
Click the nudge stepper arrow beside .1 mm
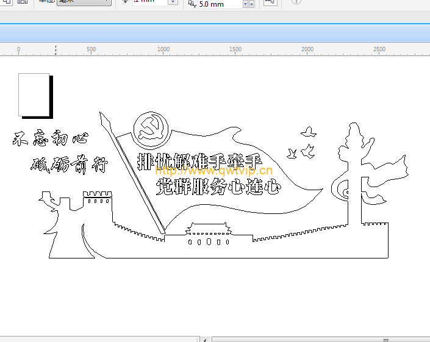[173, 2]
